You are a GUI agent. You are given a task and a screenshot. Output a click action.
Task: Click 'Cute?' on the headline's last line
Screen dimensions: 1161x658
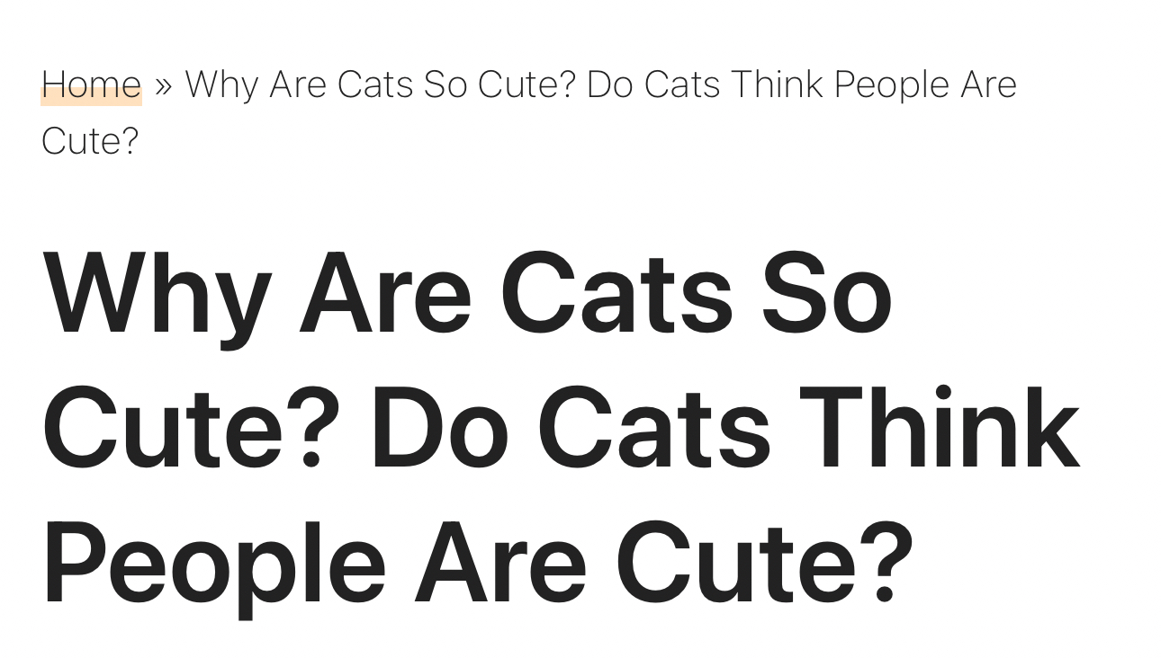click(x=764, y=565)
